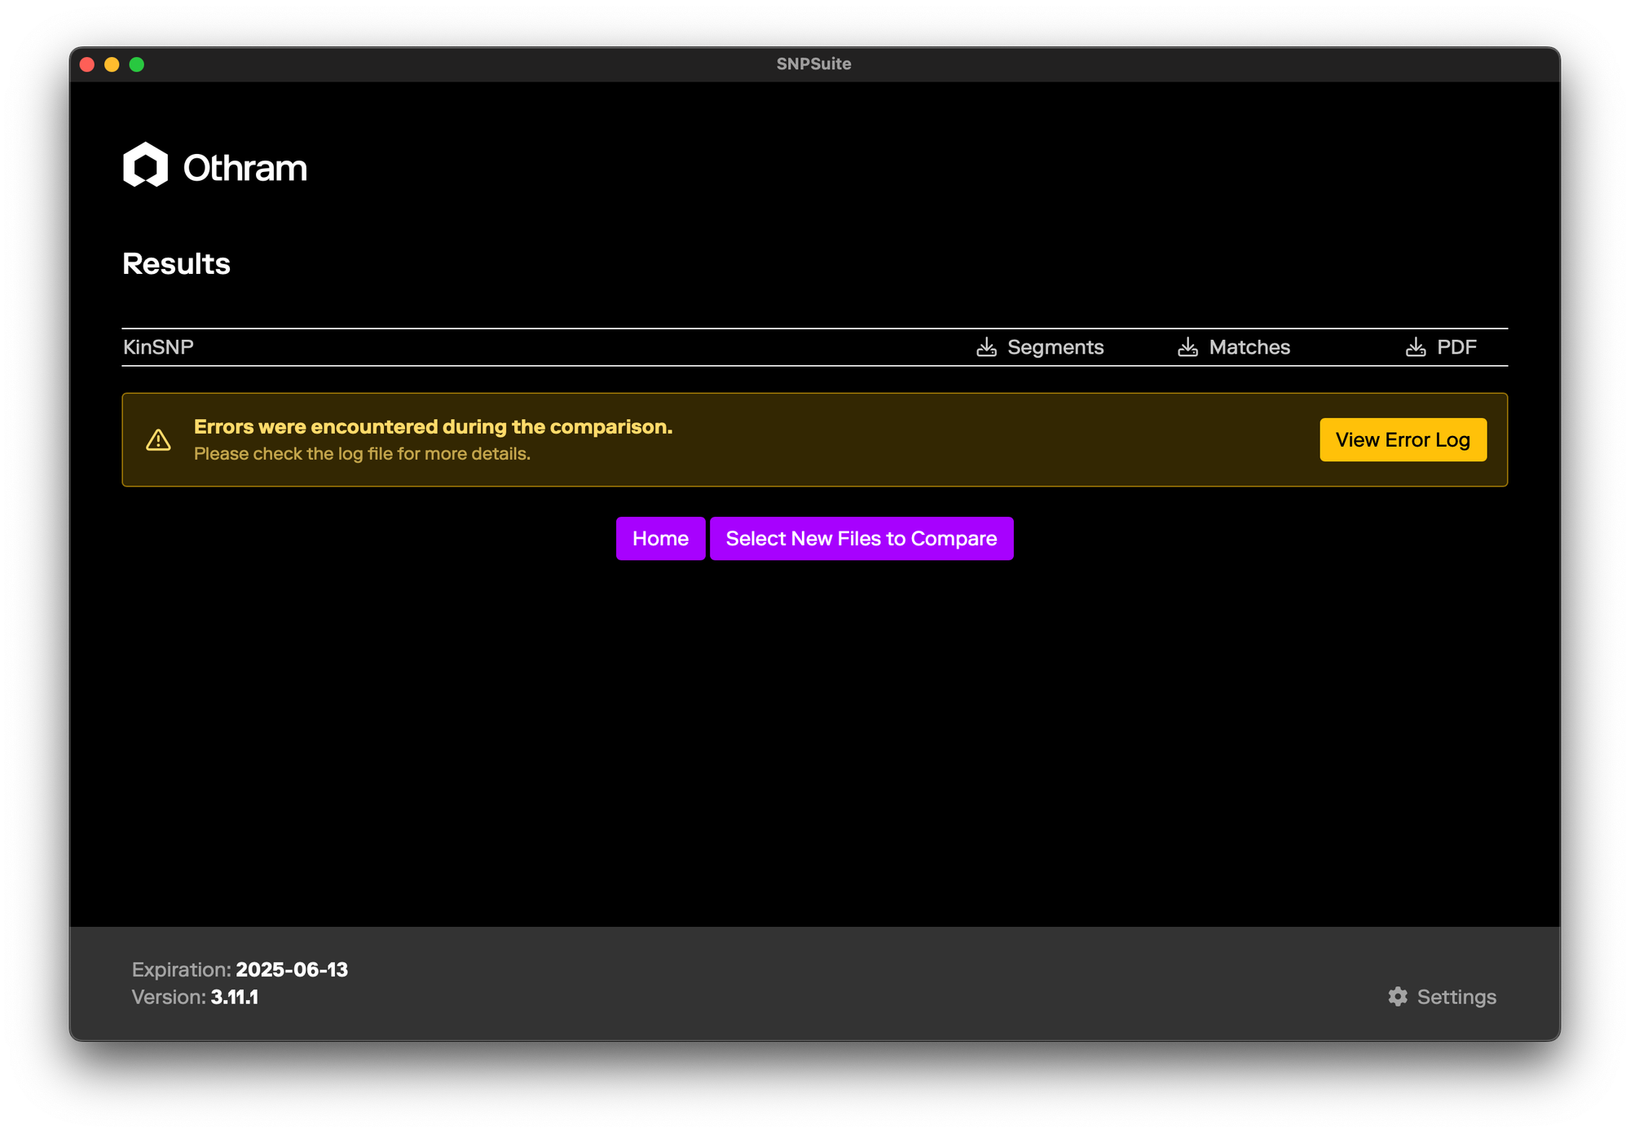Open the View Error Log button
This screenshot has height=1133, width=1630.
coord(1403,440)
